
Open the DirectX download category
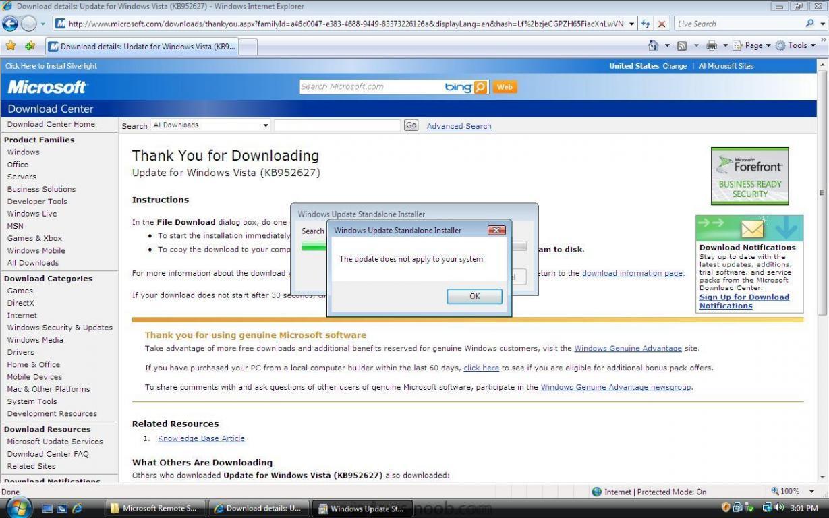(x=21, y=303)
